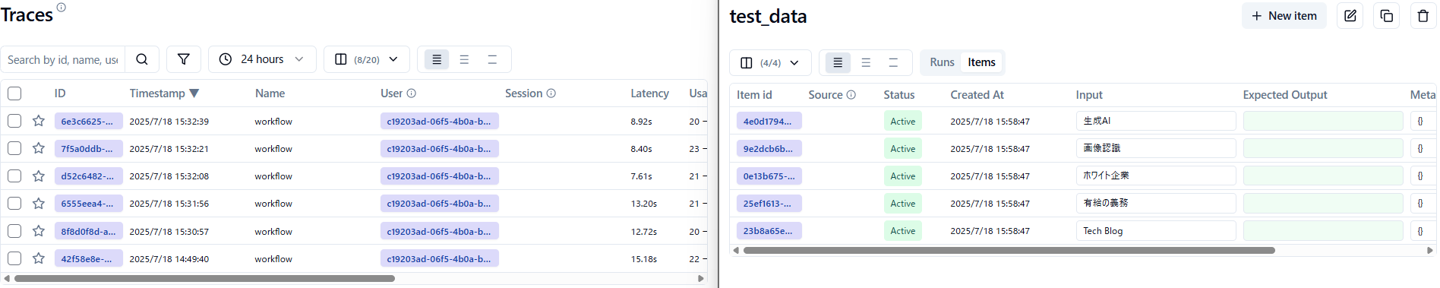The height and width of the screenshot is (288, 1440).
Task: Open dataset item 4e0d1794 link
Action: click(x=769, y=121)
